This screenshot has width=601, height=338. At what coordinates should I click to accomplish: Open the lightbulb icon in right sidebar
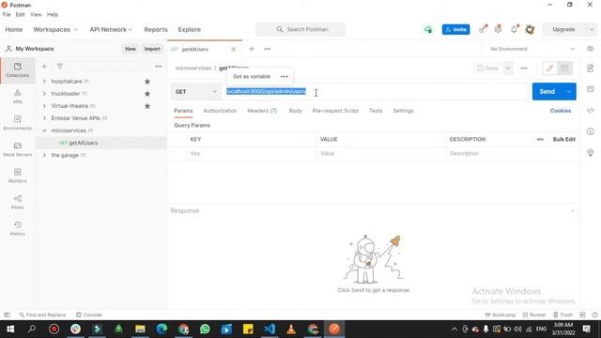pos(591,152)
